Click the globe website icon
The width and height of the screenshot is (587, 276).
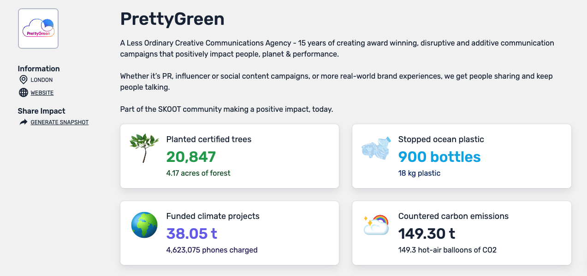23,93
